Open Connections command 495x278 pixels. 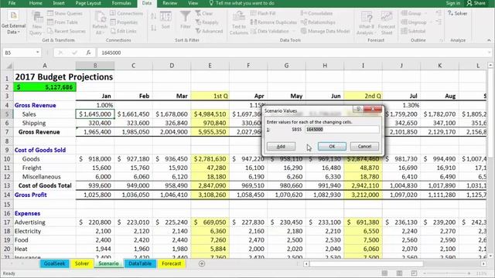(x=126, y=14)
